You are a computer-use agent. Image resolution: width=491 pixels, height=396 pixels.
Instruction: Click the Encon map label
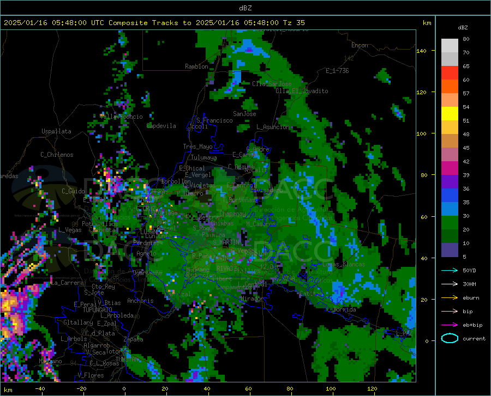pos(360,45)
